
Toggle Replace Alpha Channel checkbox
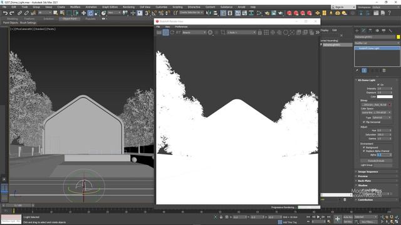364,151
